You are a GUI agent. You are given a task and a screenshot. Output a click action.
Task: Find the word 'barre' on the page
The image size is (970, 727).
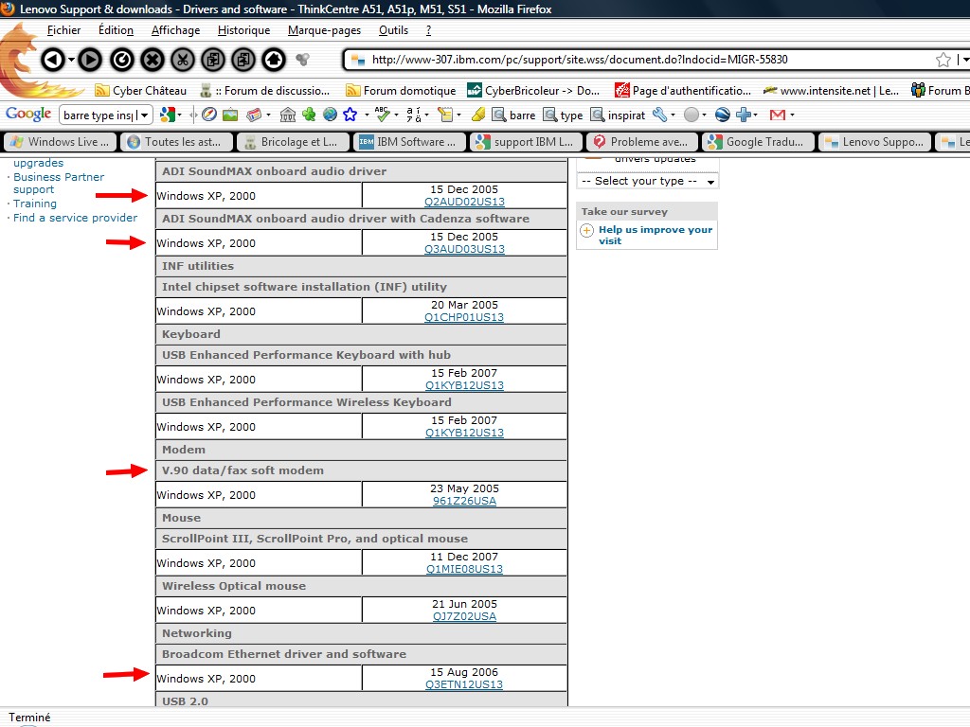(x=513, y=115)
